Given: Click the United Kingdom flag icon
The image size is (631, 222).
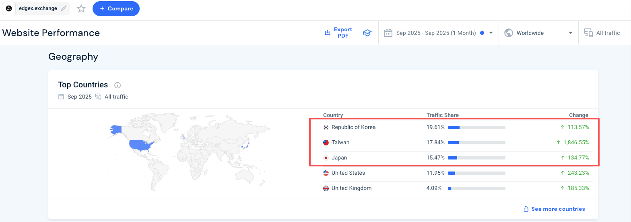Looking at the screenshot, I should click(326, 188).
